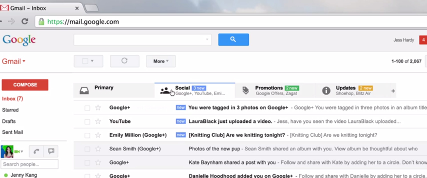Open the select-all checkbox dropdown arrow

pyautogui.click(x=92, y=61)
